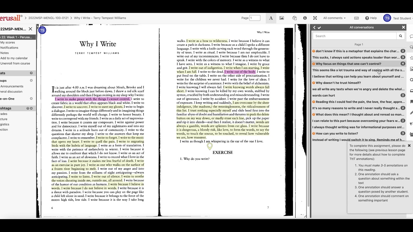The height and width of the screenshot is (232, 413).
Task: Click the Why I Write breadcrumb title
Action: pos(100,18)
